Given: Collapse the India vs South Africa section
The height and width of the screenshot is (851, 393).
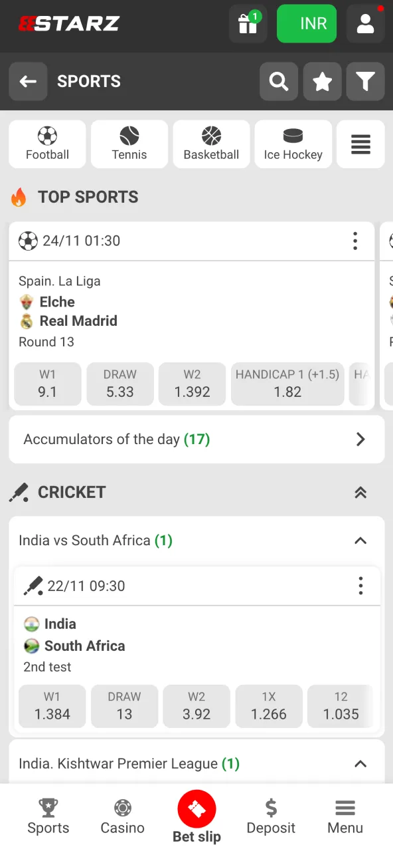Looking at the screenshot, I should [x=360, y=541].
